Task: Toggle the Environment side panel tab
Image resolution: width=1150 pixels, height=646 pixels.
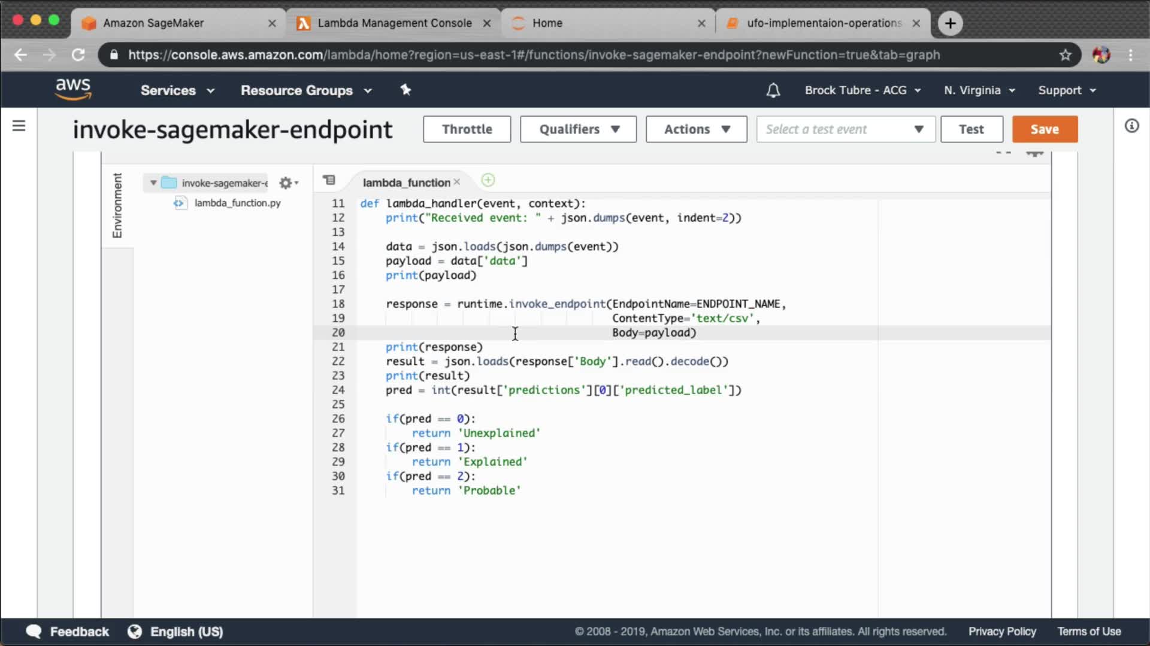Action: tap(117, 205)
